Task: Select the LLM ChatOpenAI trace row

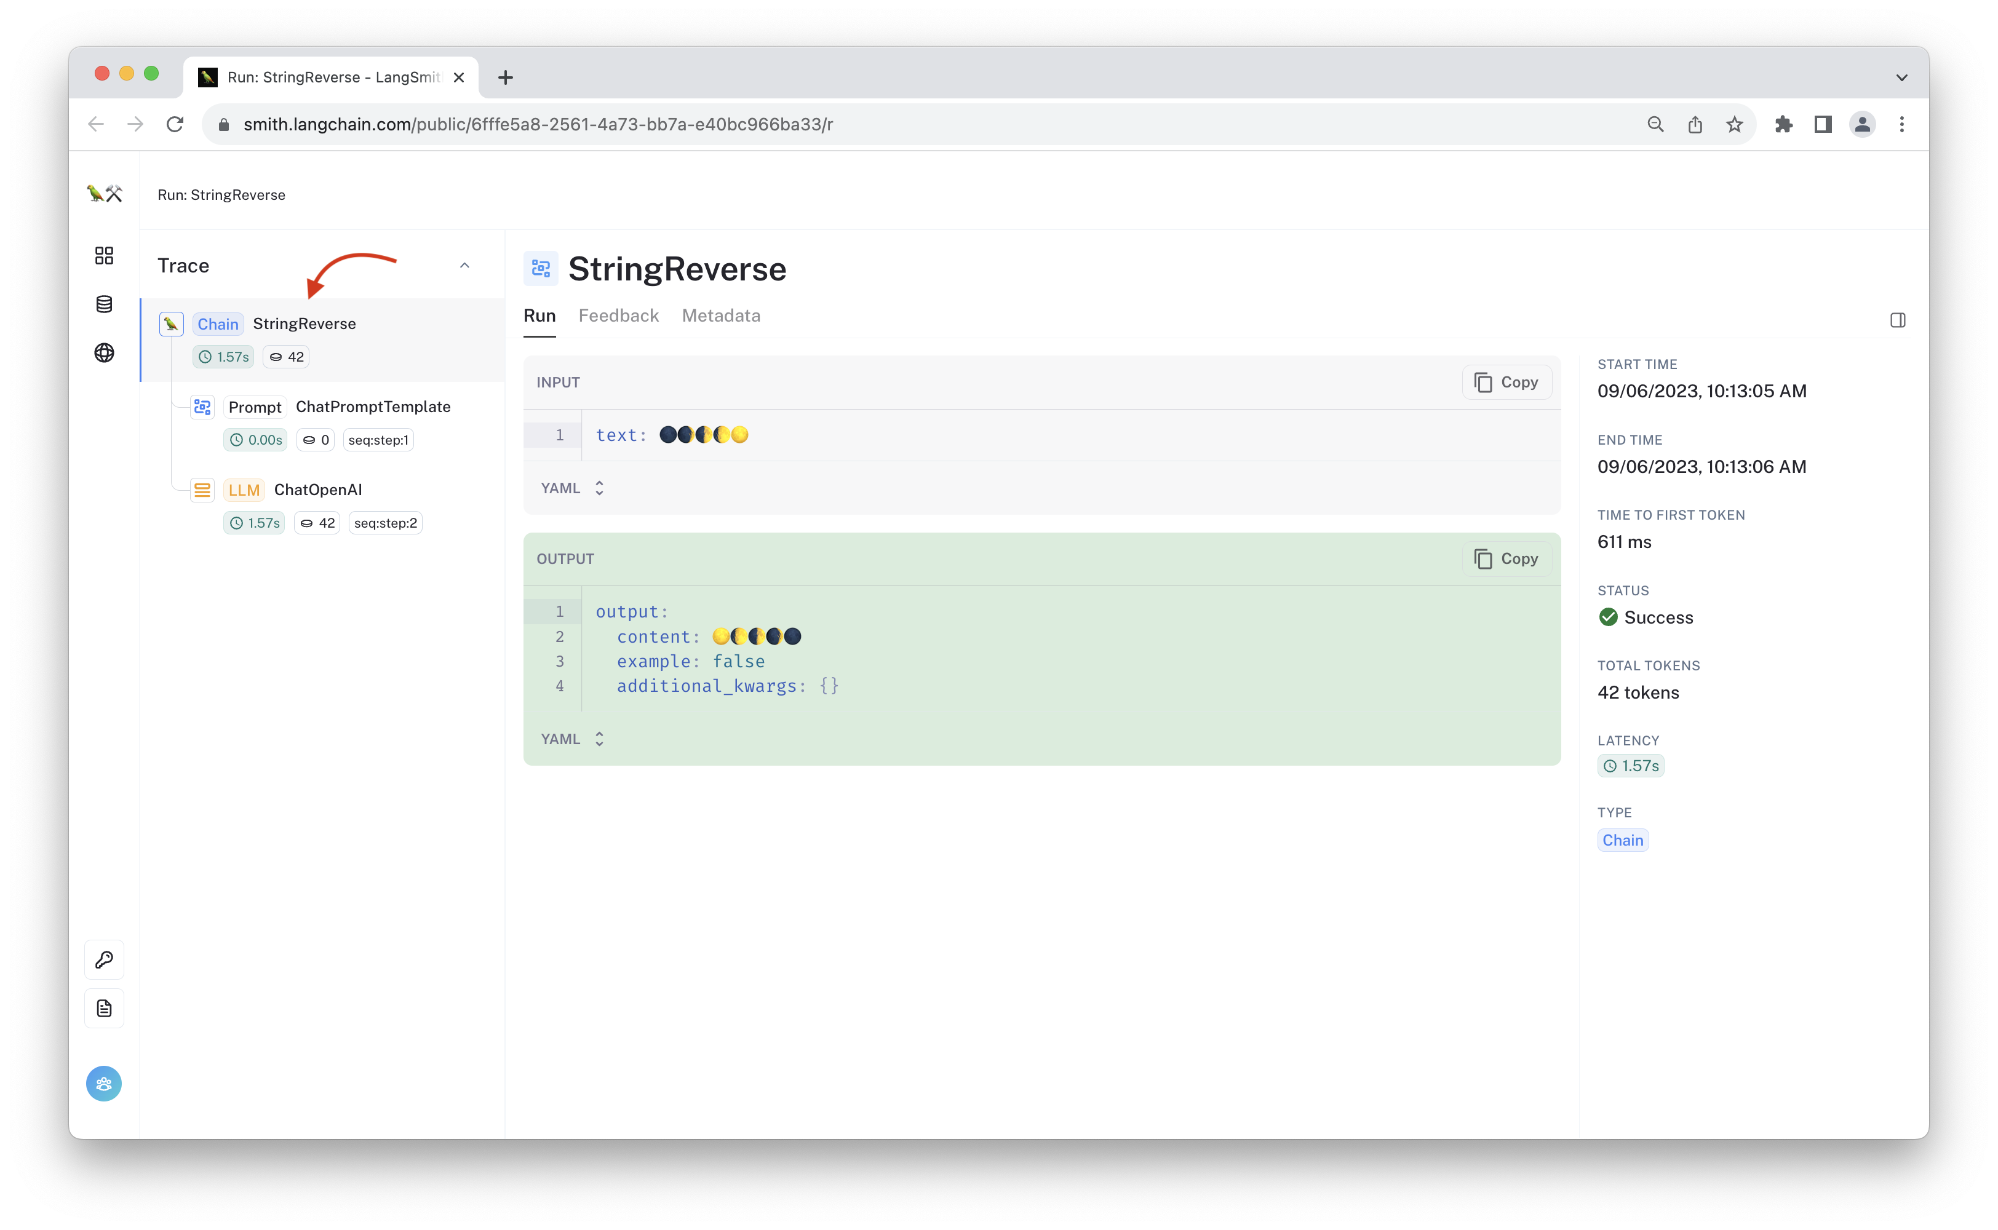Action: [322, 506]
